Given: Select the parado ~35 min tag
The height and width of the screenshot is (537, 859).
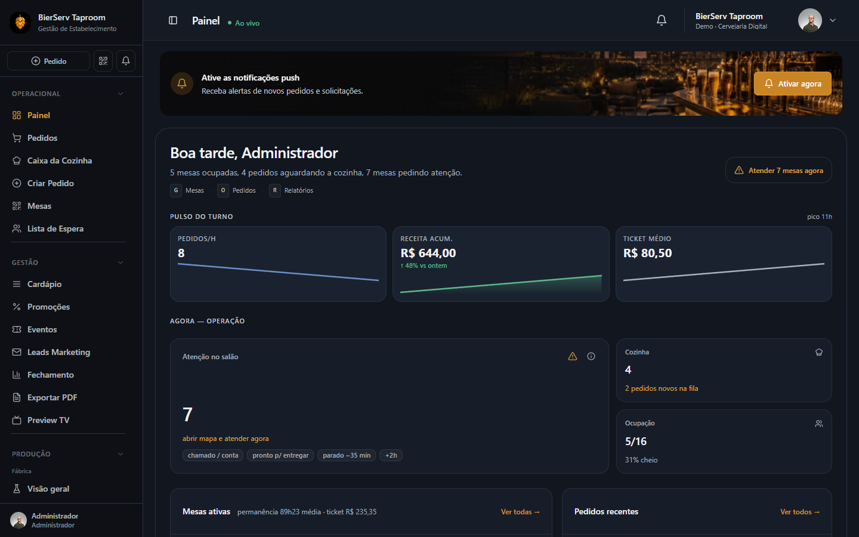Looking at the screenshot, I should 347,455.
